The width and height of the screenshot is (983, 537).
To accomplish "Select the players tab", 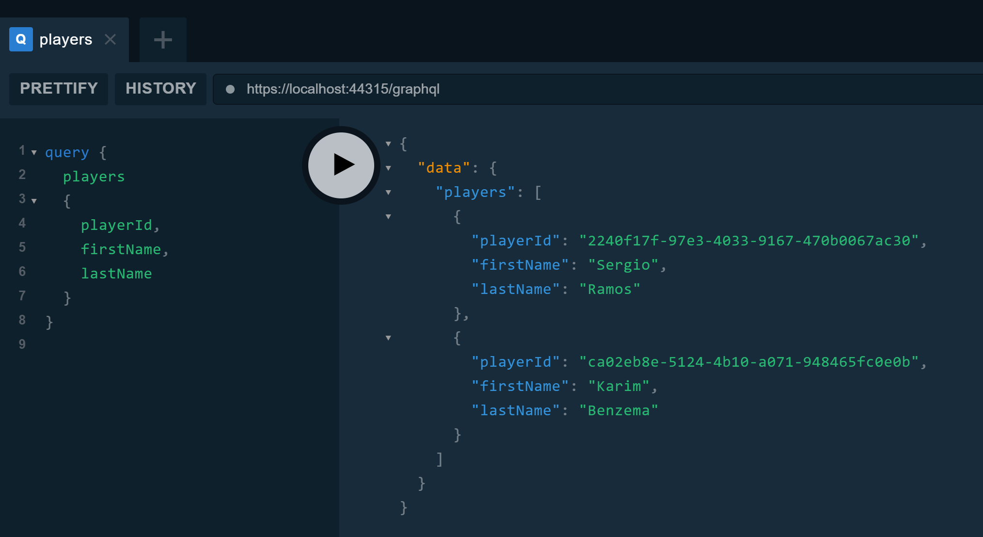I will (x=64, y=40).
